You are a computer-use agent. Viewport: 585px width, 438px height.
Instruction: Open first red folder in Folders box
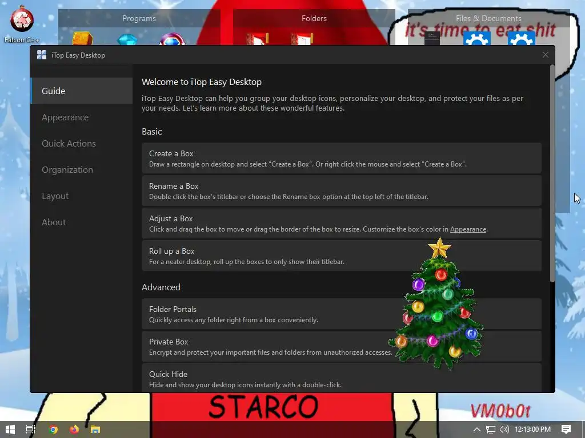(258, 39)
